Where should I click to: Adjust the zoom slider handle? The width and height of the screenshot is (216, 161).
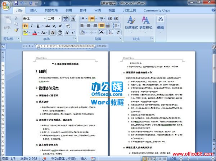(189, 159)
